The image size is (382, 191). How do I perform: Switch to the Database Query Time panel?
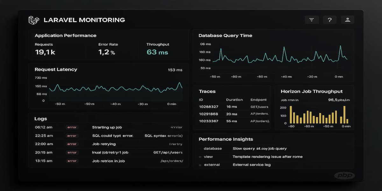point(225,35)
